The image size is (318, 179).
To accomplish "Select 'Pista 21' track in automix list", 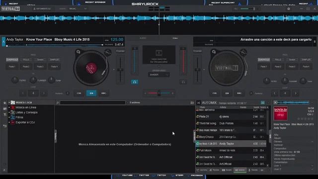I will (231, 117).
